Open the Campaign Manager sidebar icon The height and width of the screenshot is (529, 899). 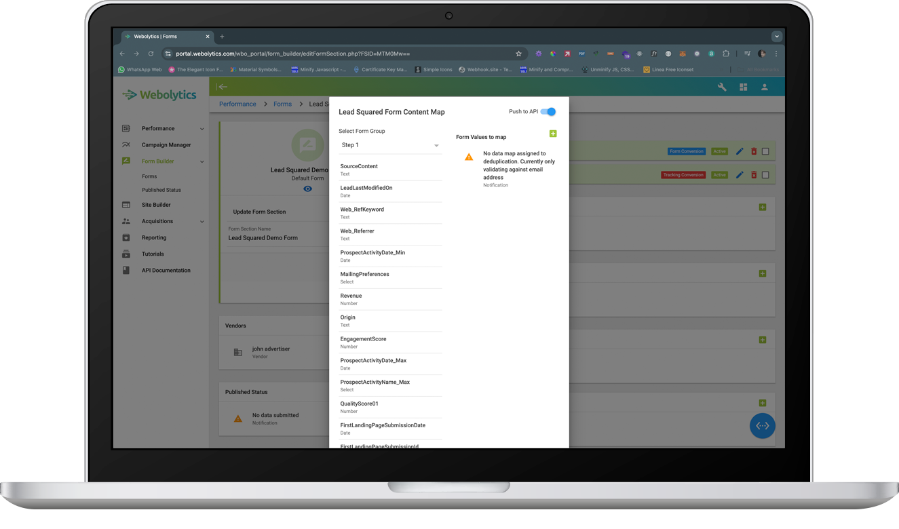pos(126,145)
